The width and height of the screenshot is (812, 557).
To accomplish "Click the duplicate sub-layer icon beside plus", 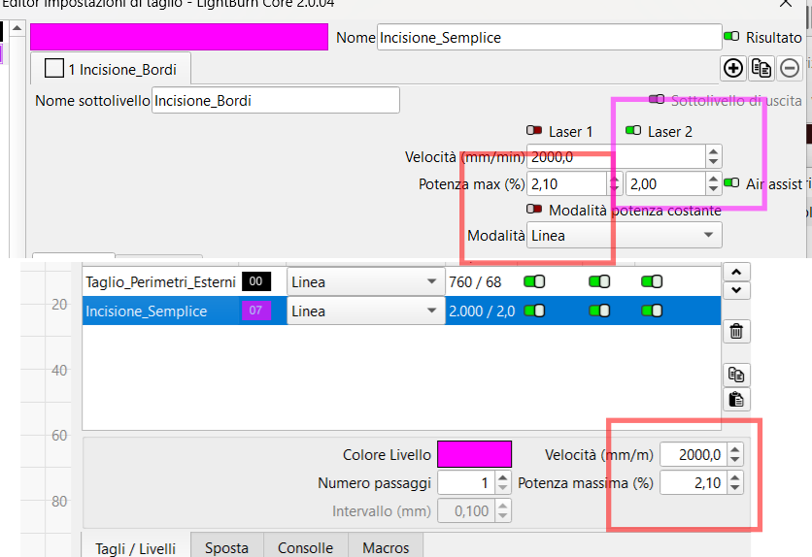I will click(761, 68).
